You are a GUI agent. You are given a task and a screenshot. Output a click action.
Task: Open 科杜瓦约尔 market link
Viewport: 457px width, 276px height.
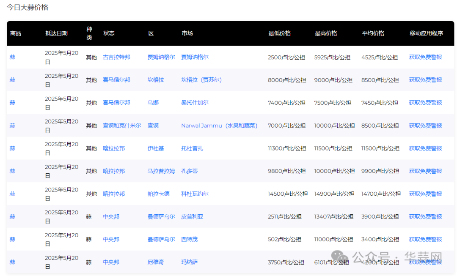point(195,194)
